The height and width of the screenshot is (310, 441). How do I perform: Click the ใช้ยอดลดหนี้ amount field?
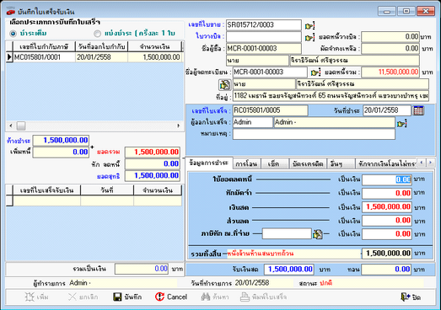tap(387, 180)
